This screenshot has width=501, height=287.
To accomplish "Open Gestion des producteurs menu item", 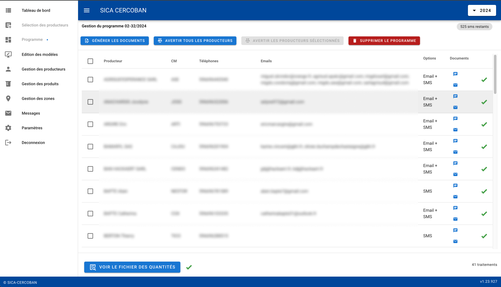I will (x=43, y=69).
